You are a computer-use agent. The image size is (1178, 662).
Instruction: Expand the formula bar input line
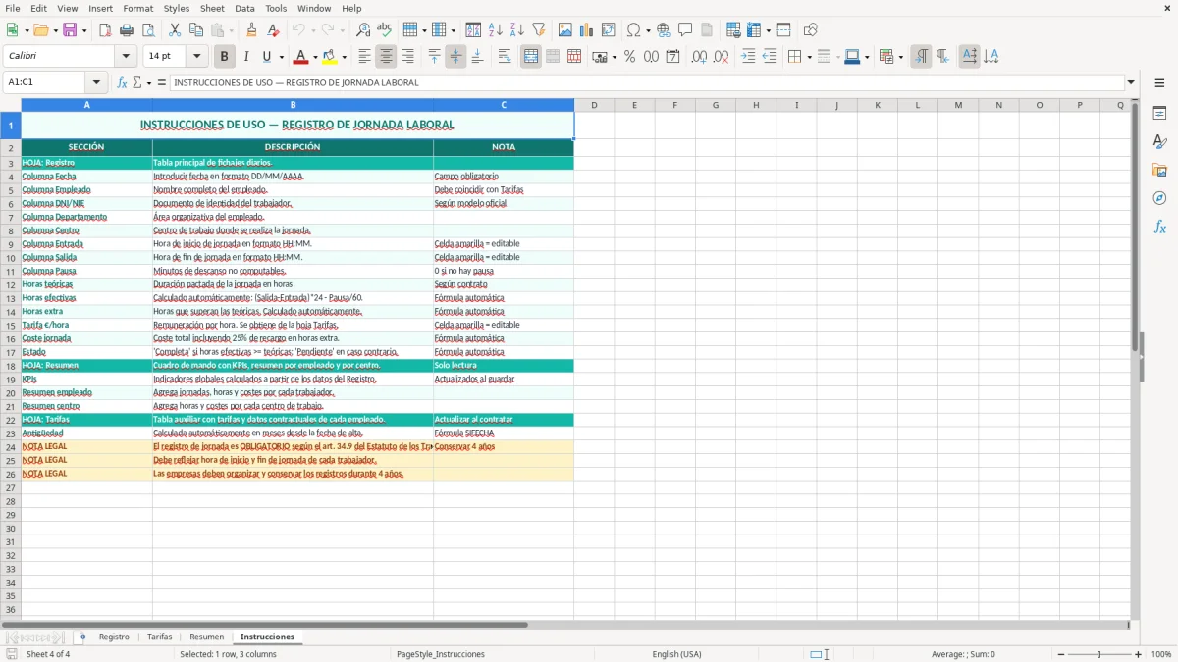point(1131,82)
